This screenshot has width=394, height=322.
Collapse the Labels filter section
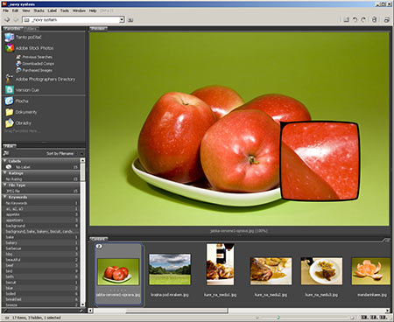[5, 161]
